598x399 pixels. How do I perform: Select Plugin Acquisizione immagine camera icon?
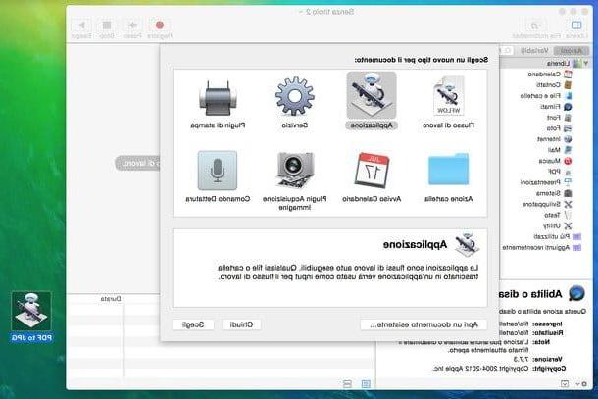pos(295,170)
